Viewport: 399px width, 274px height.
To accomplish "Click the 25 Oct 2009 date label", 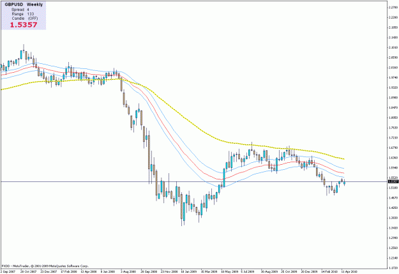I will 289,271.
